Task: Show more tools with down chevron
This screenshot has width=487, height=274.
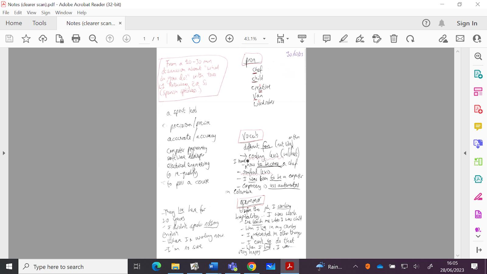Action: [x=478, y=236]
